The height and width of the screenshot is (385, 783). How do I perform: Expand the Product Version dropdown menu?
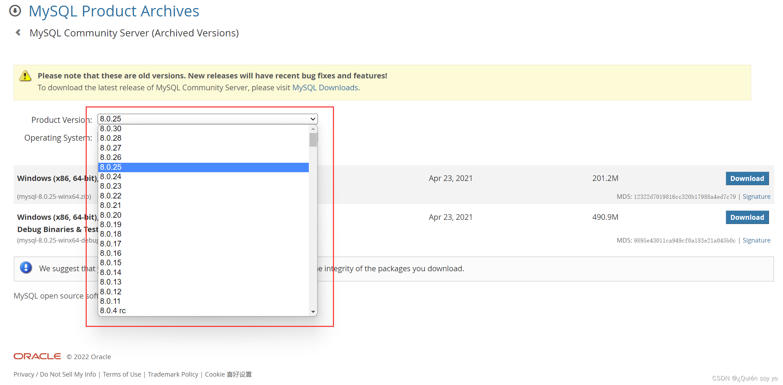pyautogui.click(x=207, y=119)
